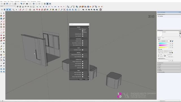Enable the Remove Edge Materials checkbox
Image resolution: width=181 pixels, height=102 pixels.
click(83, 77)
